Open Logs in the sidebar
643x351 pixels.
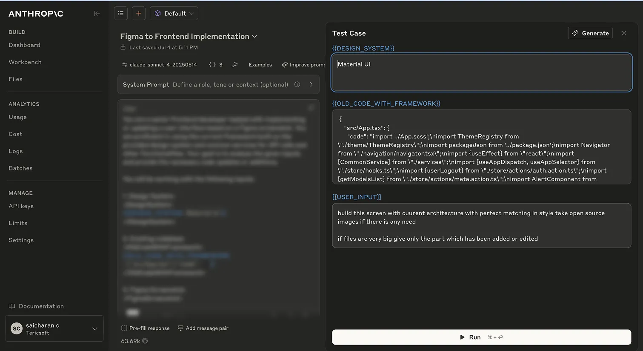pyautogui.click(x=16, y=151)
